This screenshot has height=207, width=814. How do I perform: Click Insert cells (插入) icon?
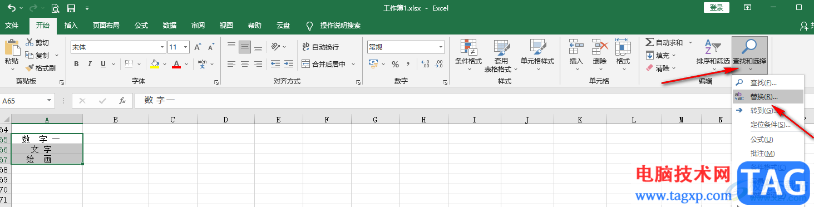576,47
